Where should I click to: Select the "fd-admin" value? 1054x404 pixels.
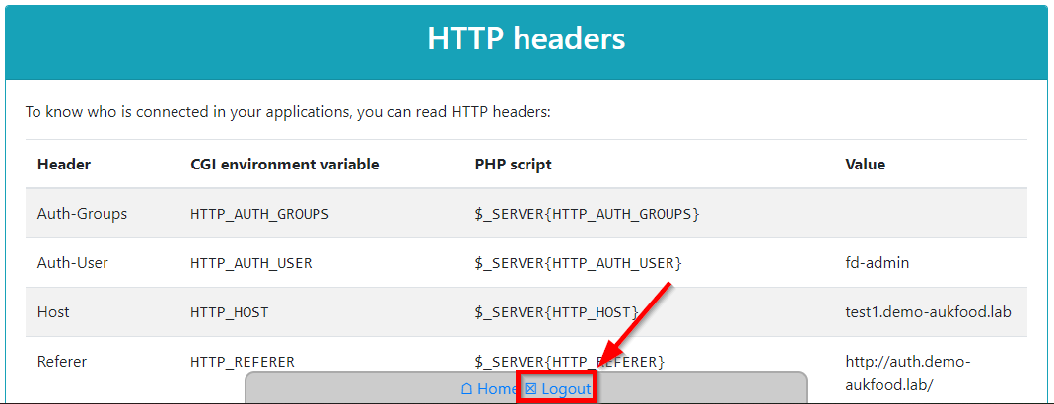tap(877, 263)
